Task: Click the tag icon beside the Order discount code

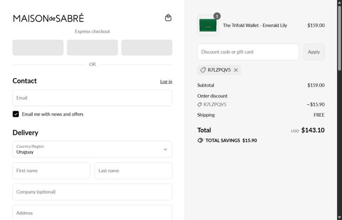Action: 199,105
